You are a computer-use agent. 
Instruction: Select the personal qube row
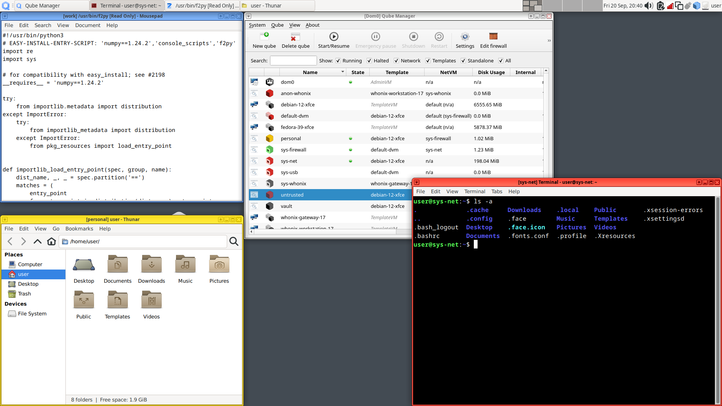coord(396,139)
